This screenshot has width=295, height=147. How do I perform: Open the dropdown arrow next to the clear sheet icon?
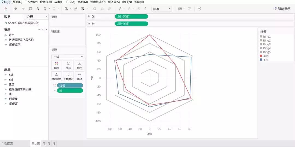click(x=87, y=9)
